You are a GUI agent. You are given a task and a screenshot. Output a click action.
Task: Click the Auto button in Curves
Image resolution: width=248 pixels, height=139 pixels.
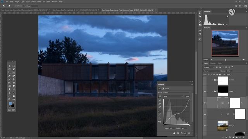(187, 96)
